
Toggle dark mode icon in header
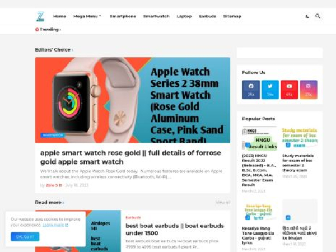(x=307, y=16)
